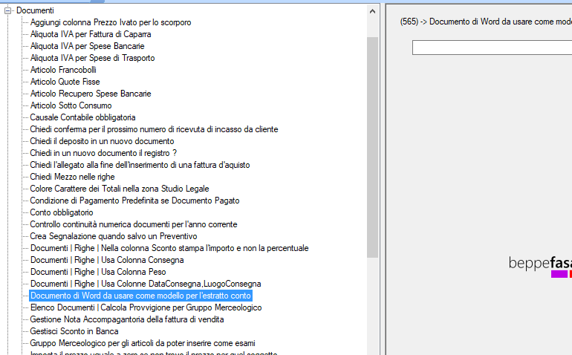
Task: Click the tree scrollbar up arrow
Action: click(x=373, y=11)
